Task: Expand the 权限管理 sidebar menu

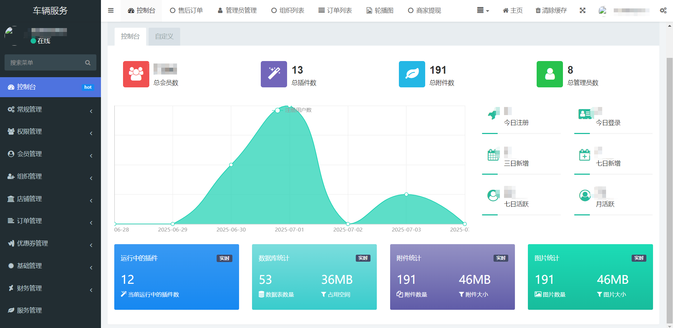Action: tap(50, 132)
